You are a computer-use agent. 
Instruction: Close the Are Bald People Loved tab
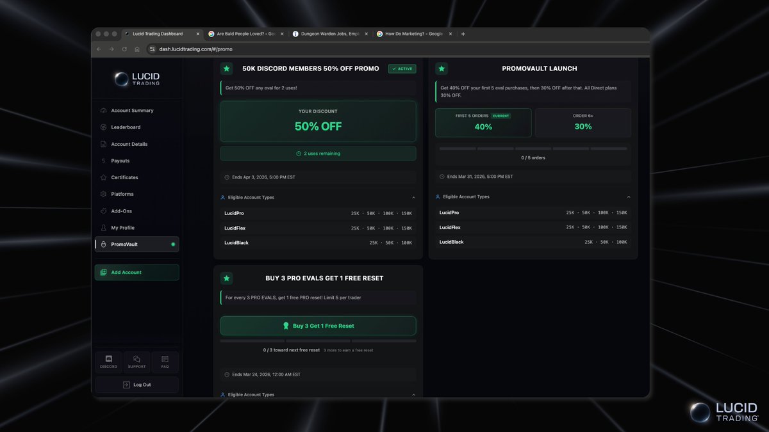282,34
